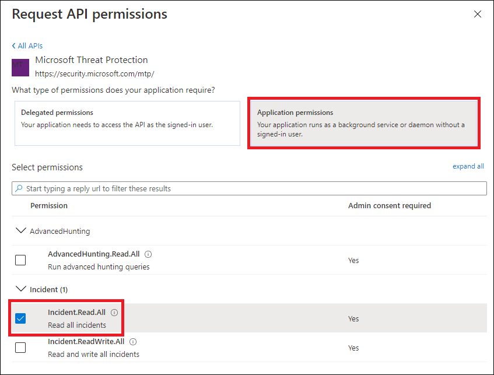
Task: Collapse the AdvancedHunting group chevron
Action: point(21,231)
